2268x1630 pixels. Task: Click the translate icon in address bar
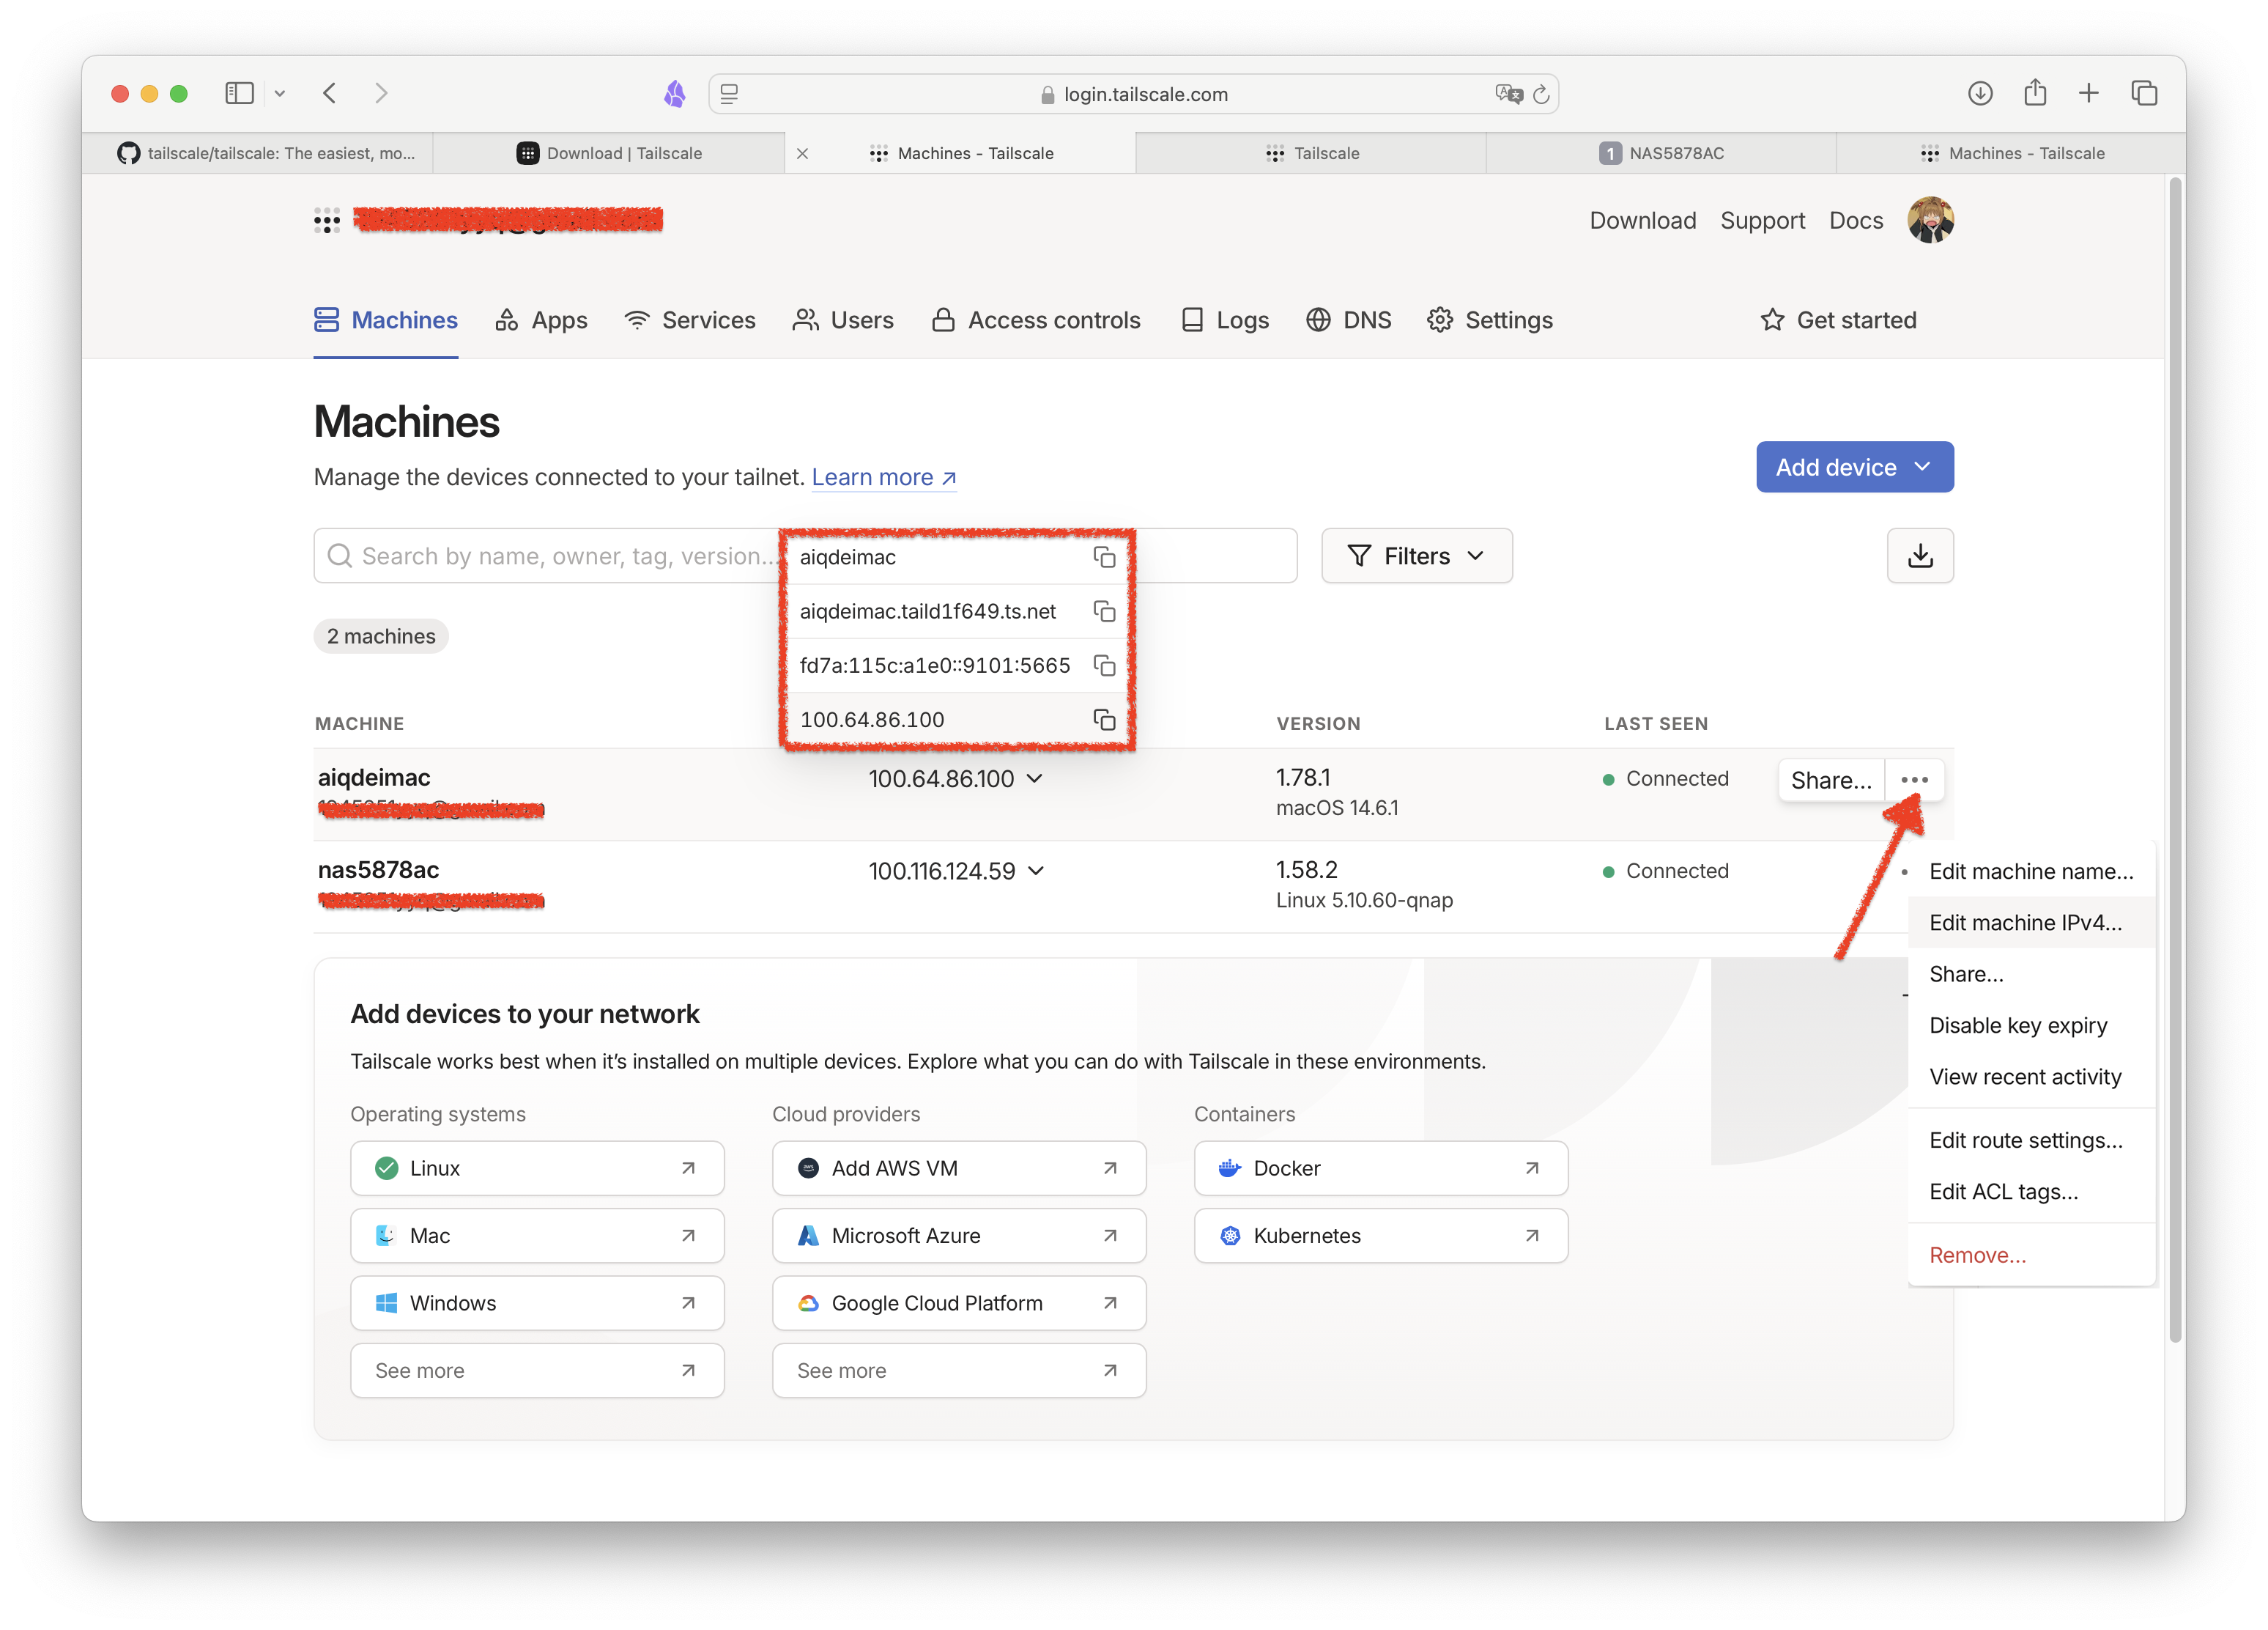[x=1508, y=94]
